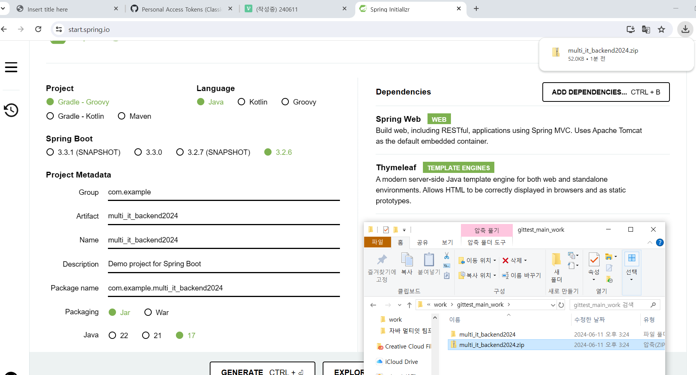Edit the Group input field
The height and width of the screenshot is (375, 696).
click(x=224, y=192)
